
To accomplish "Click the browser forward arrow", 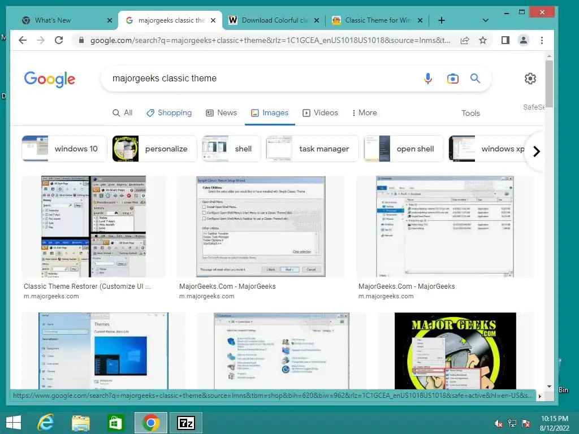I will [41, 40].
